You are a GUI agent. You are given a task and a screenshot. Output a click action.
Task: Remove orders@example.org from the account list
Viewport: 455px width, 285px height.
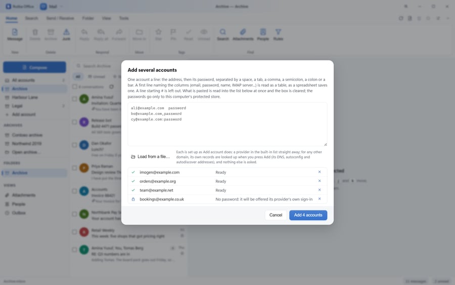pyautogui.click(x=320, y=181)
